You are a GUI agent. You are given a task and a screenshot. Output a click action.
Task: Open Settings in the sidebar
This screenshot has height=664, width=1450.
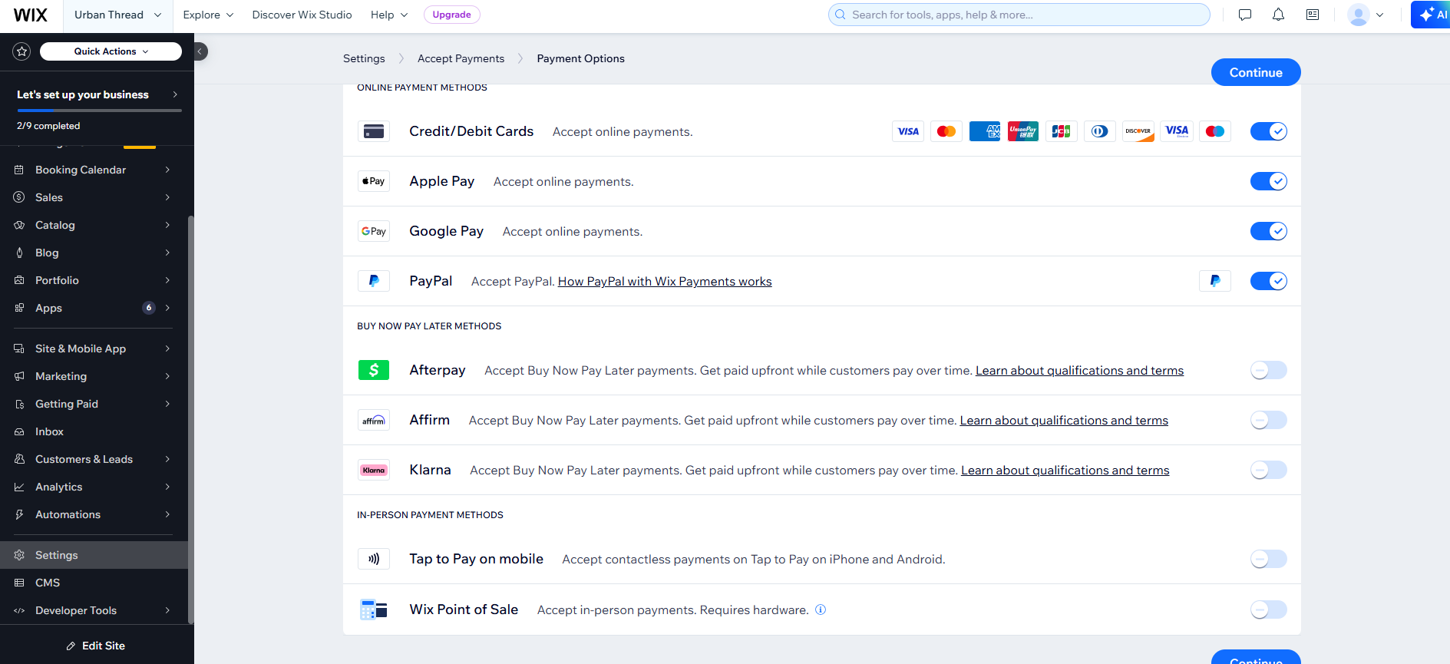[94, 555]
